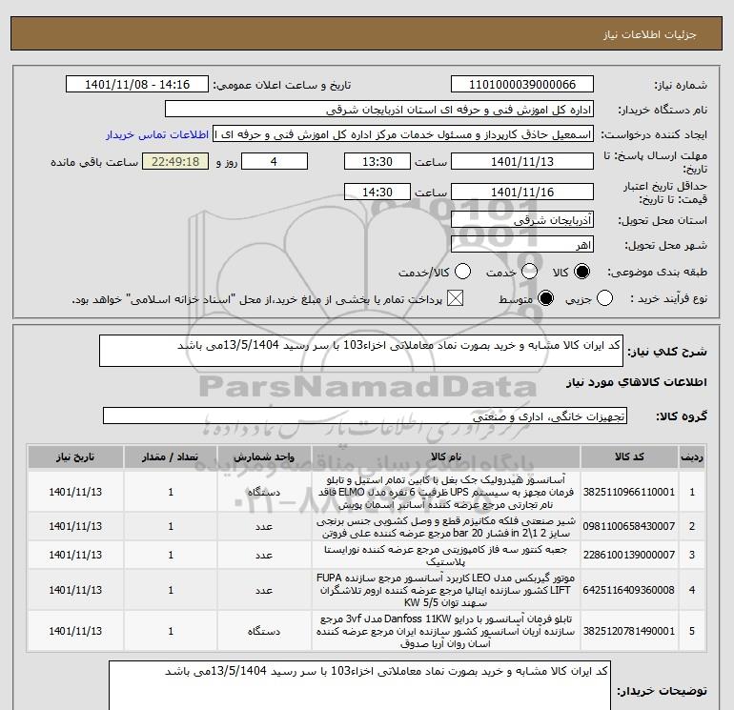Screen dimensions: 734x710
Task: Click the announcement date field 1401/11/08 - 14:16
Action: pos(137,84)
